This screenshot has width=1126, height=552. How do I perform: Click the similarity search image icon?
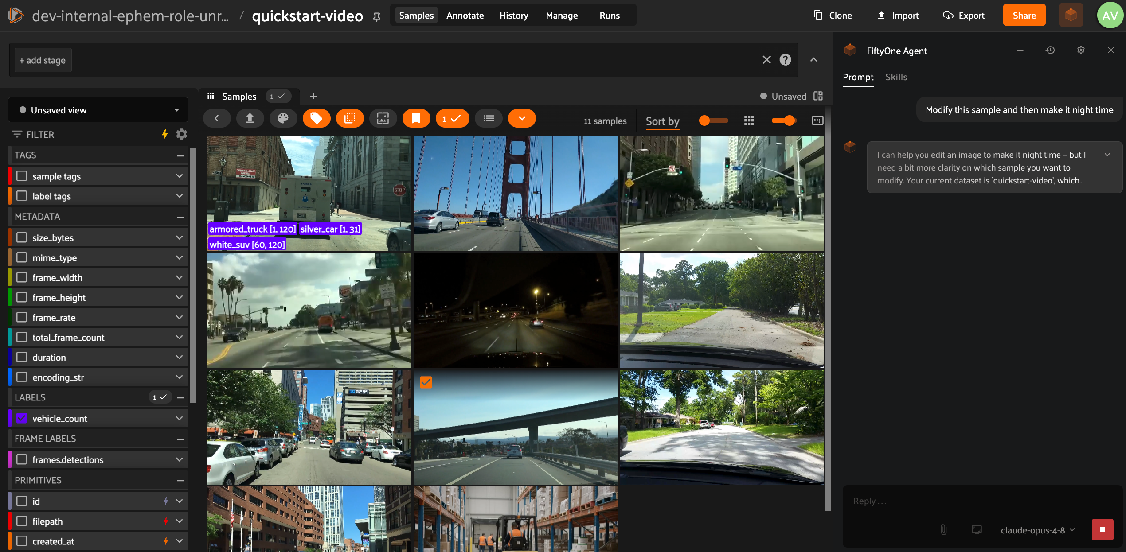pyautogui.click(x=383, y=118)
